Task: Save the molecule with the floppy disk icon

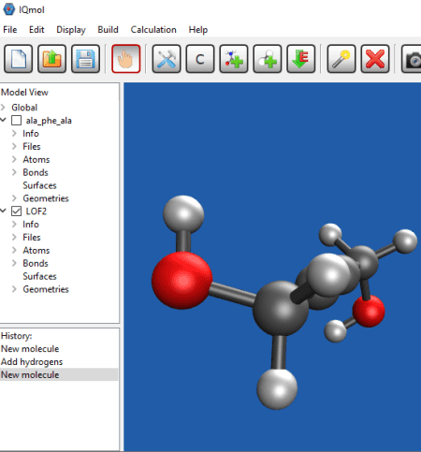Action: click(85, 59)
